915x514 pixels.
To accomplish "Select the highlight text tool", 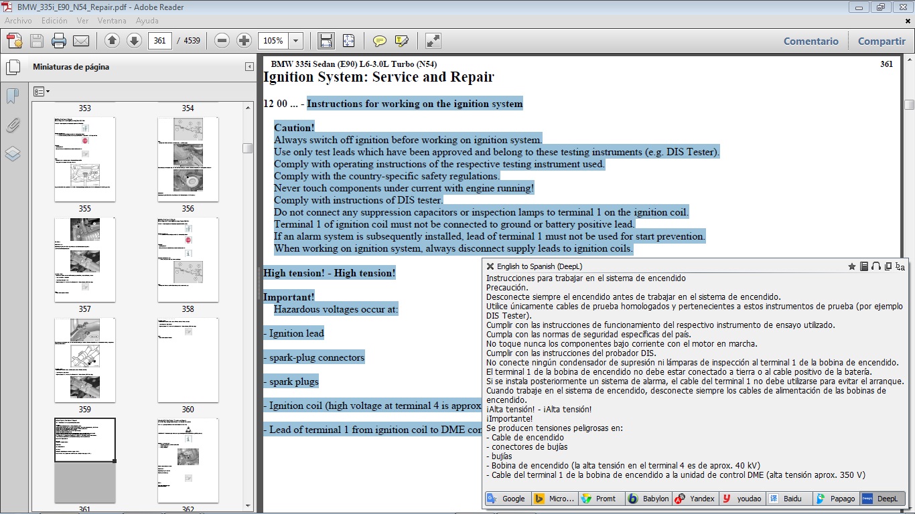I will click(x=402, y=41).
